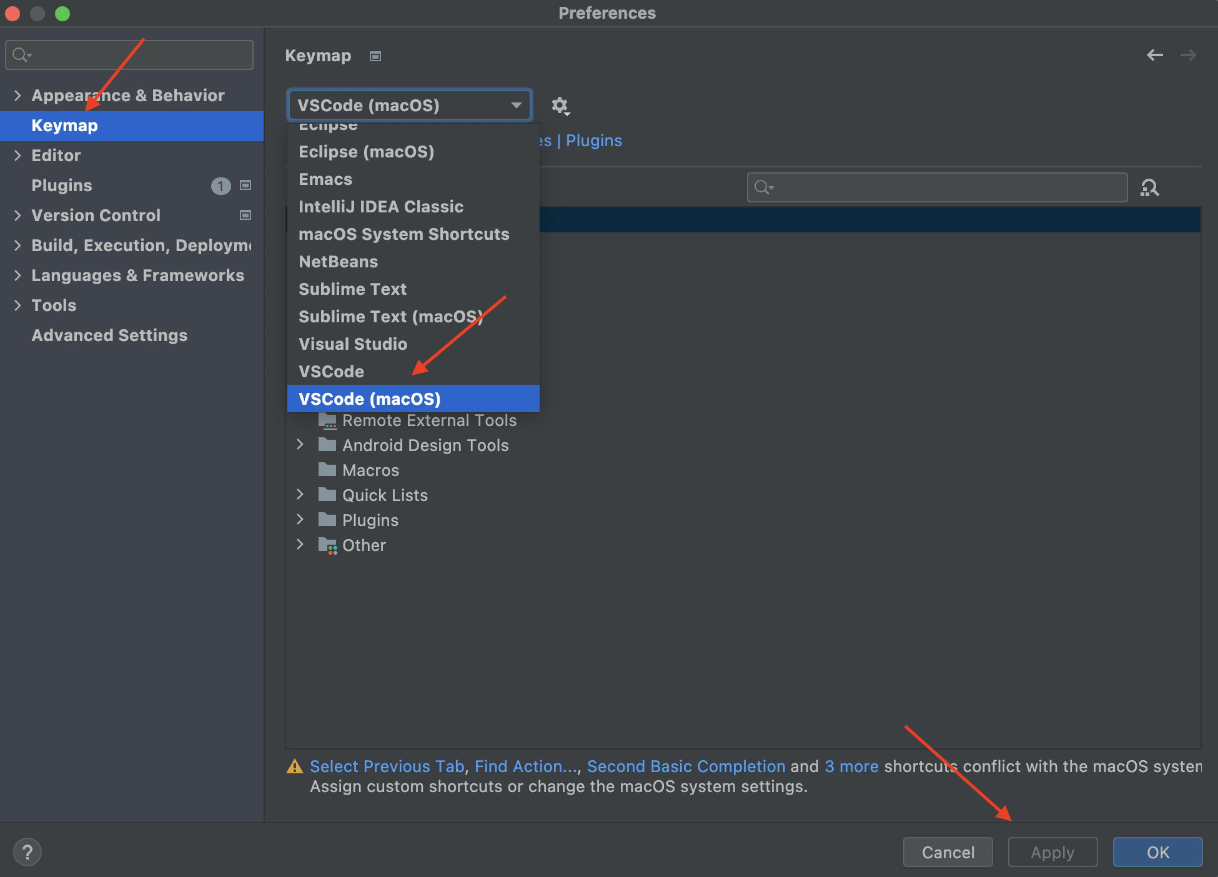1218x877 pixels.
Task: Select VSCode keymap option
Action: point(413,372)
